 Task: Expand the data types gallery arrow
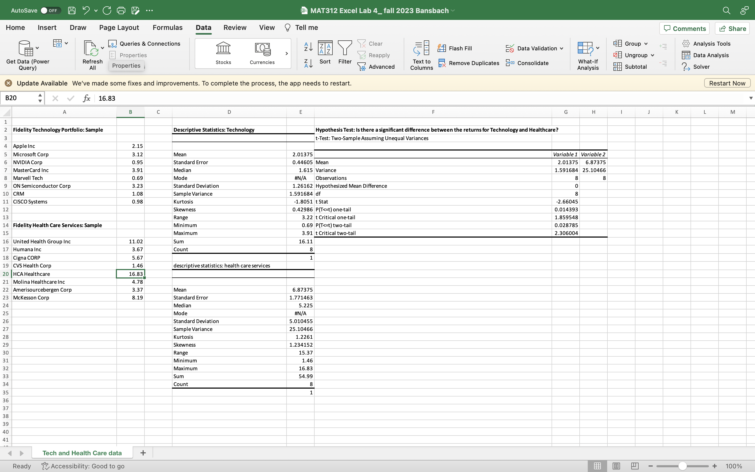(x=286, y=54)
